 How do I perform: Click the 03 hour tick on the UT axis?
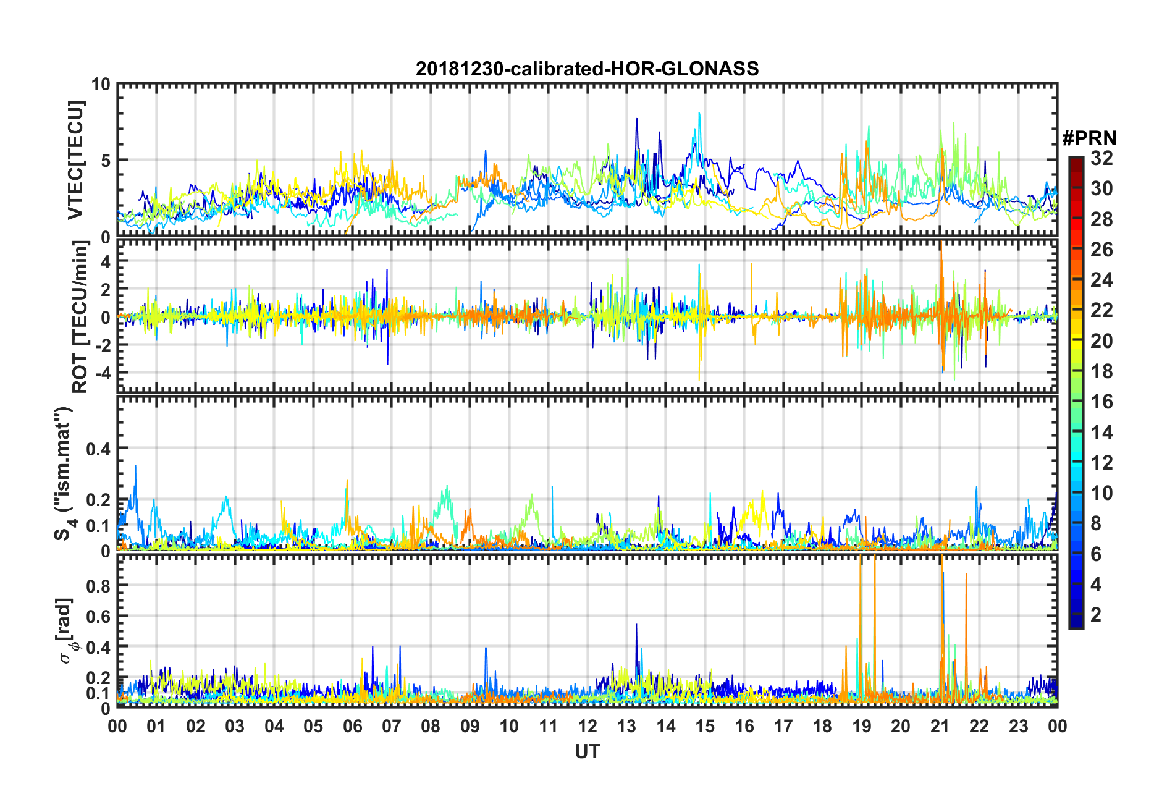235,725
